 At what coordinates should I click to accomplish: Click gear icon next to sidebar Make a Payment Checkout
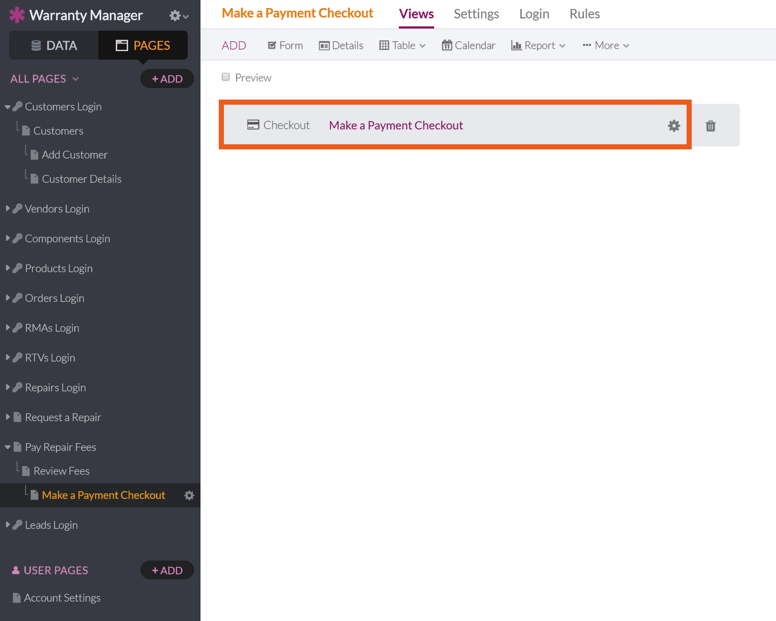[x=189, y=495]
